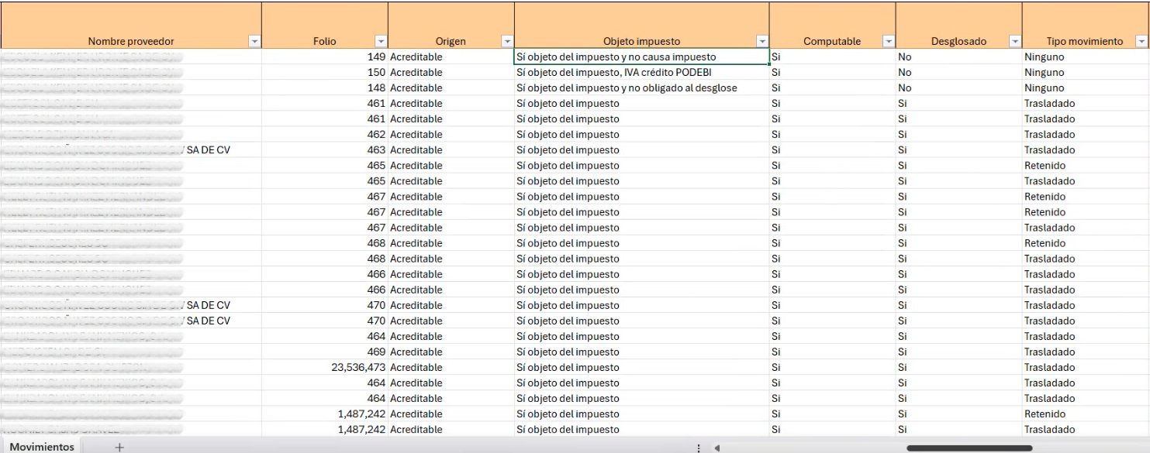Expand the Folio column filter arrow
1150x453 pixels.
click(381, 42)
